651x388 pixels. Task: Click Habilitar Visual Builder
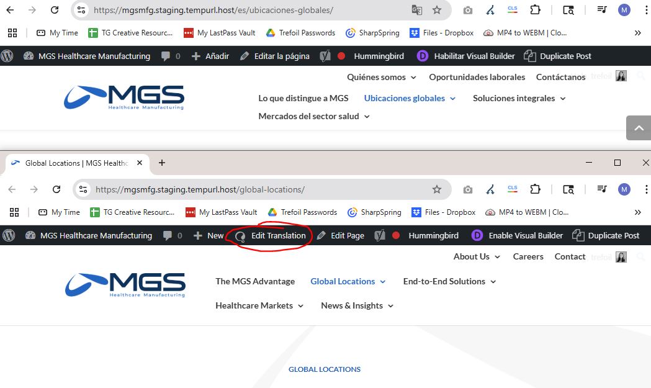pos(466,56)
